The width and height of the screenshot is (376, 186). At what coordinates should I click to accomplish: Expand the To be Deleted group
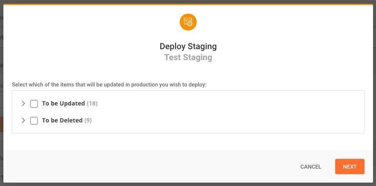(x=23, y=120)
